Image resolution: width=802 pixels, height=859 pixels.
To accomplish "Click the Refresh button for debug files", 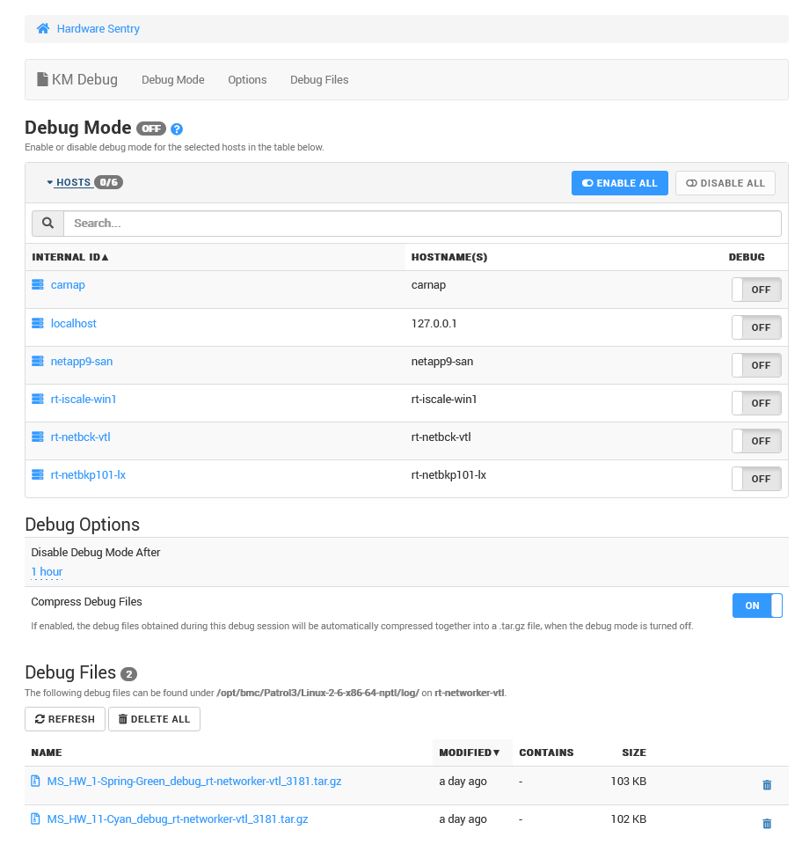I will click(65, 719).
